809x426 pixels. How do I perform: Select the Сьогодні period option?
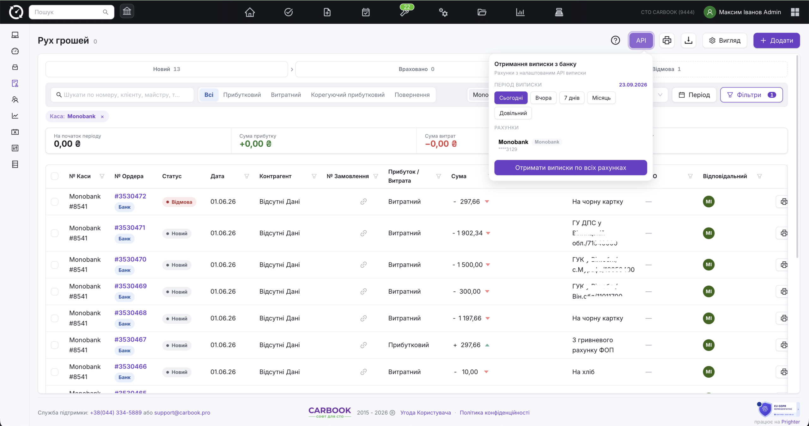[x=511, y=98]
